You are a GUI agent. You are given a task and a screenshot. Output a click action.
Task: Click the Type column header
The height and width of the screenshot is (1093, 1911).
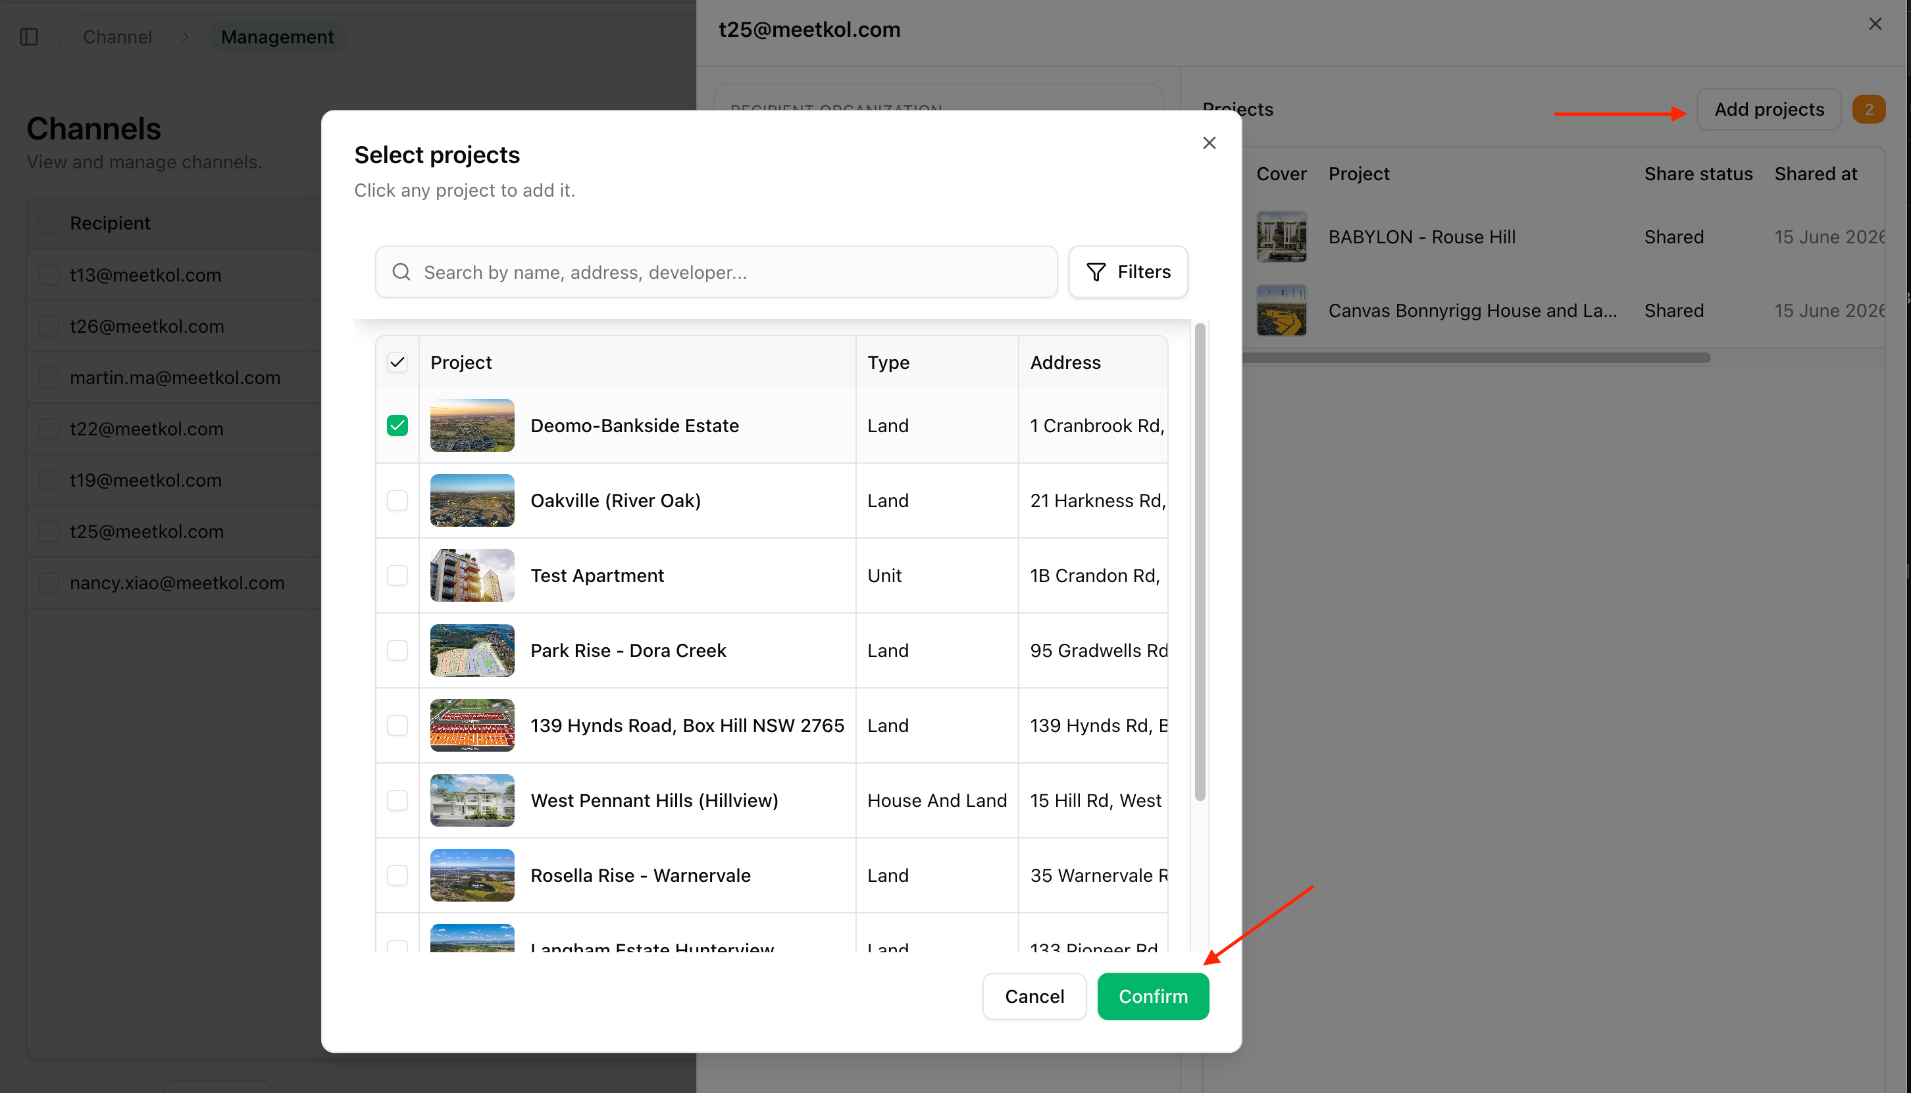[888, 362]
